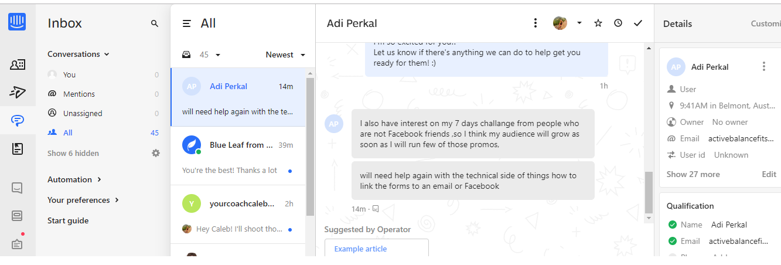Click the green check next to Name
This screenshot has width=781, height=265.
(x=672, y=225)
